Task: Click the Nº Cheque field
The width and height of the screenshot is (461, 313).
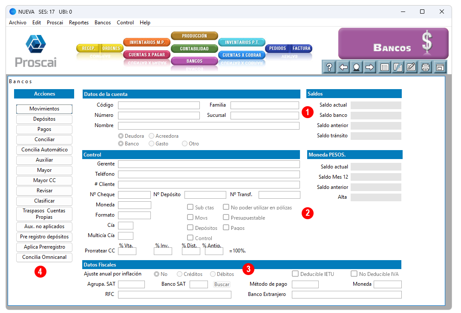Action: (134, 195)
